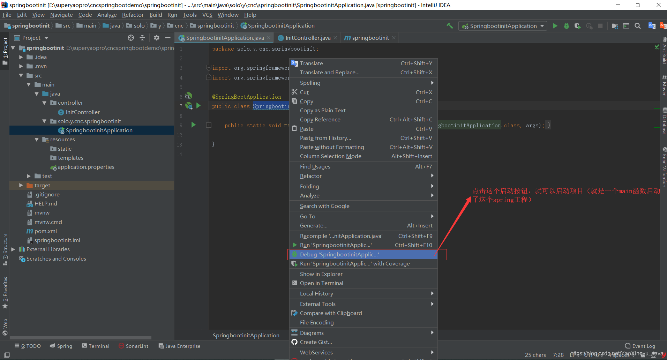
Task: Open the SonarLint tool window
Action: (133, 346)
